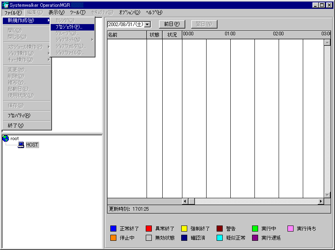Click the 翌日(N) next day button
The image size is (335, 250).
tap(204, 24)
